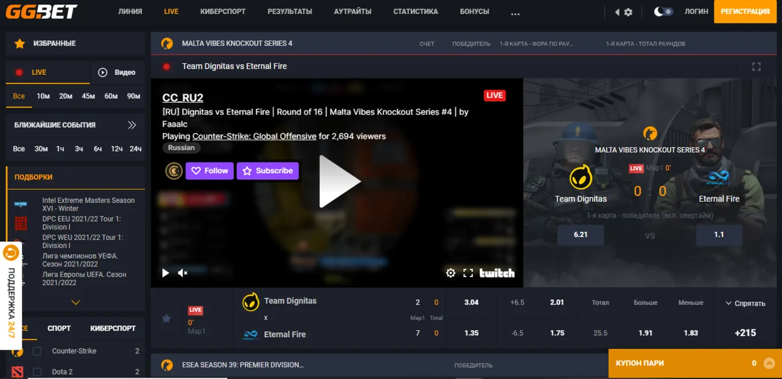Screen dimensions: 782x379
Task: Click the Dota 2 game icon
Action: click(18, 372)
